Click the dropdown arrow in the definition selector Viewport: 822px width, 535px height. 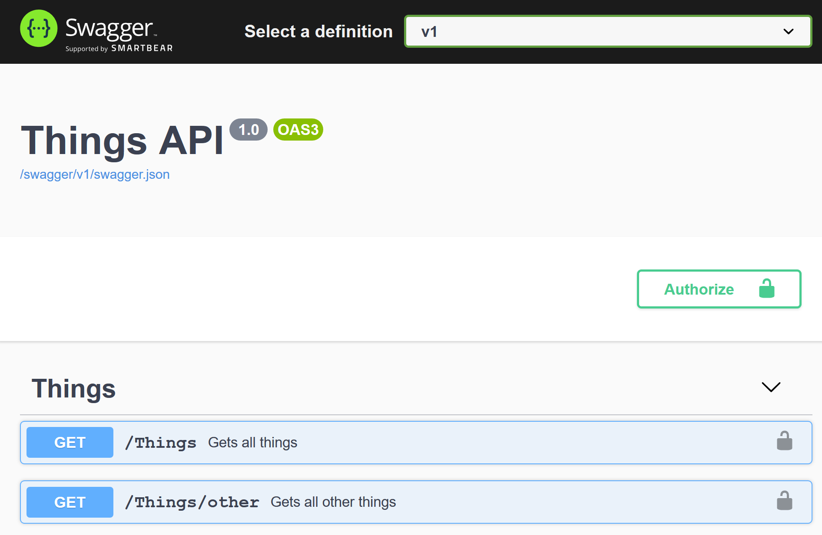[x=788, y=31]
